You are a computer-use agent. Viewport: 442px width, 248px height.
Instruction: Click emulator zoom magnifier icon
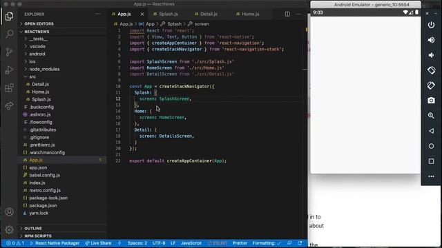pos(431,116)
